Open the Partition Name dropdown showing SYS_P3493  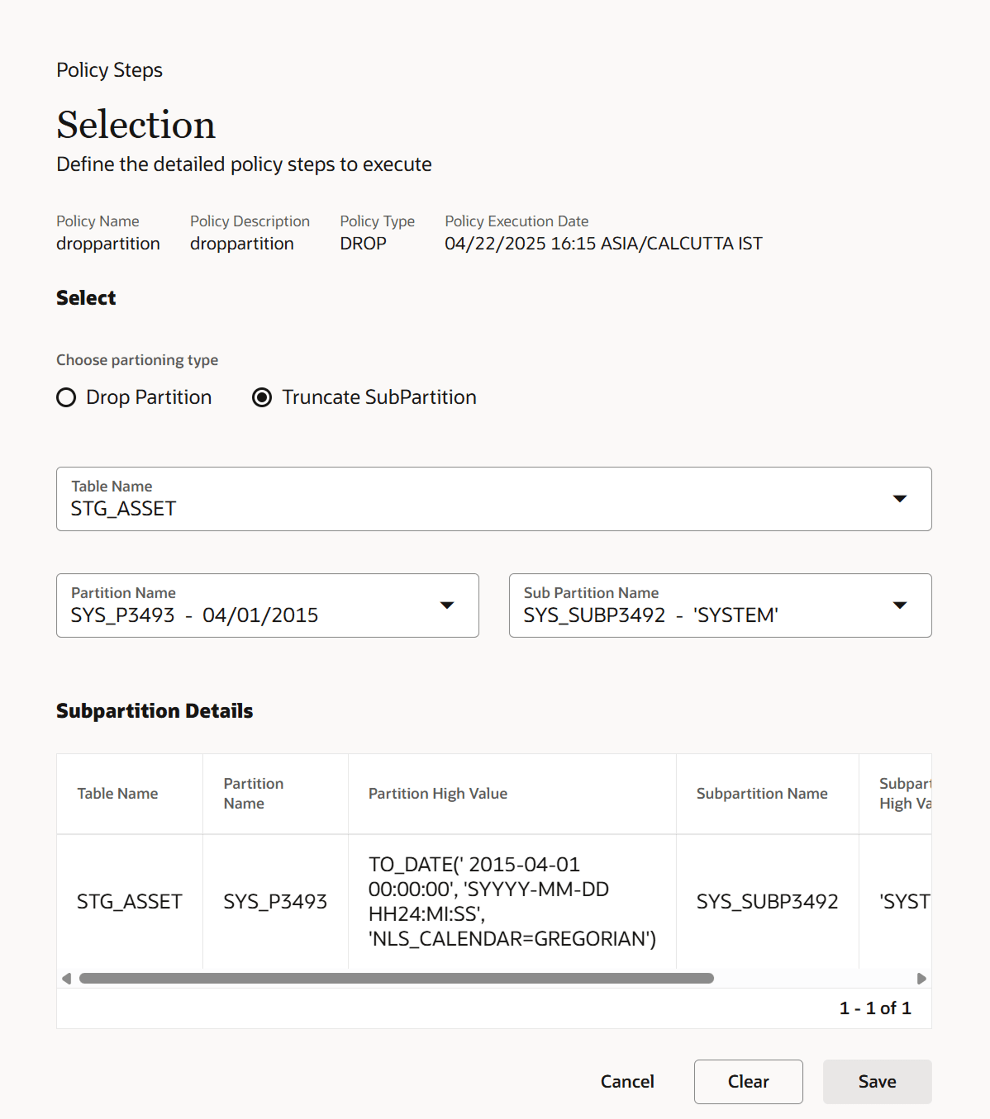(267, 605)
